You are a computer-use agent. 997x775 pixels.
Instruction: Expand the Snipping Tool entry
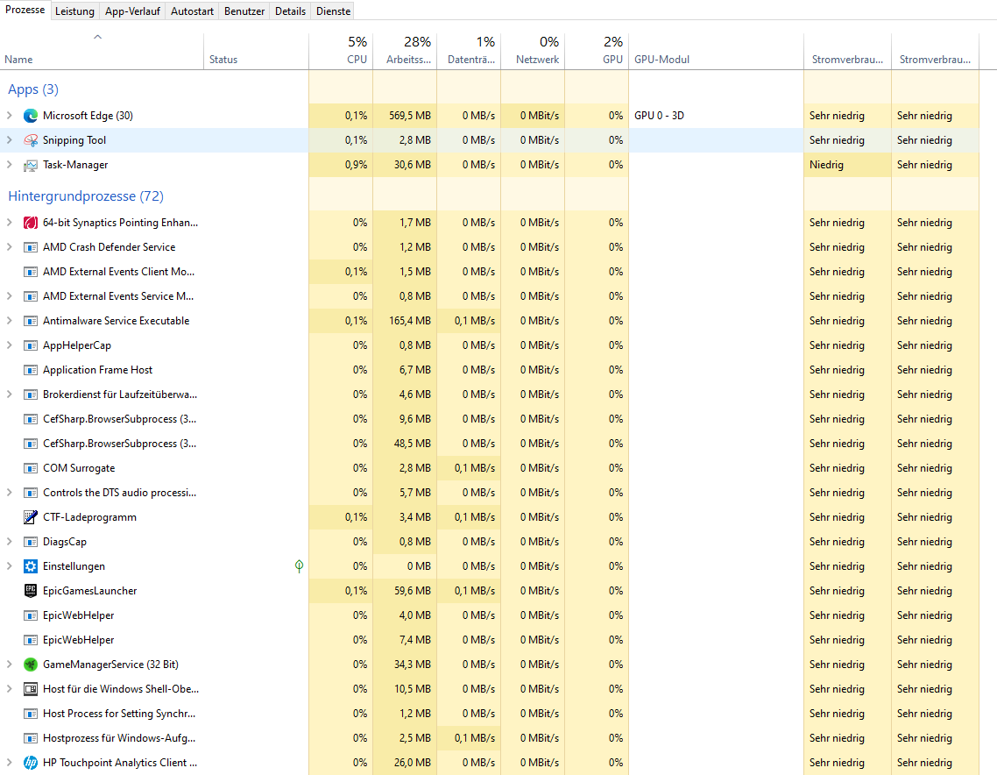pyautogui.click(x=9, y=140)
